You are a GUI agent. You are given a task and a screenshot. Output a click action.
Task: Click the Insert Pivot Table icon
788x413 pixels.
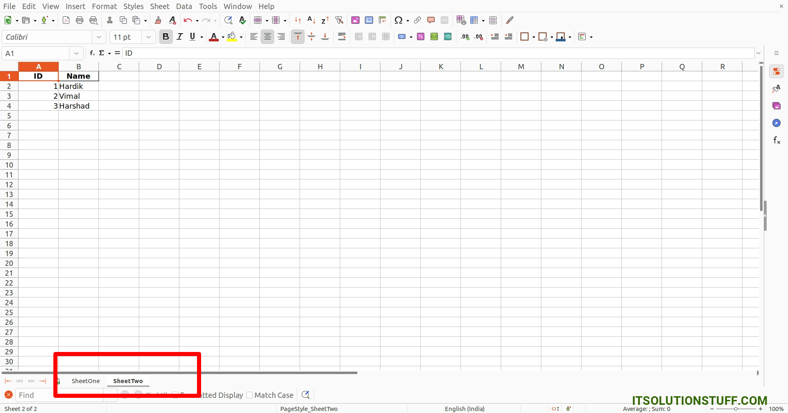[383, 20]
